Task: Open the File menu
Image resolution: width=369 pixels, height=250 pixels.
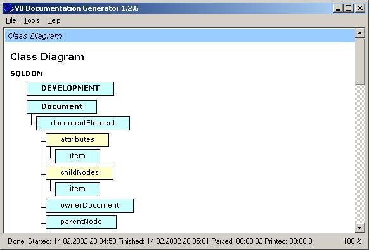Action: (x=11, y=20)
